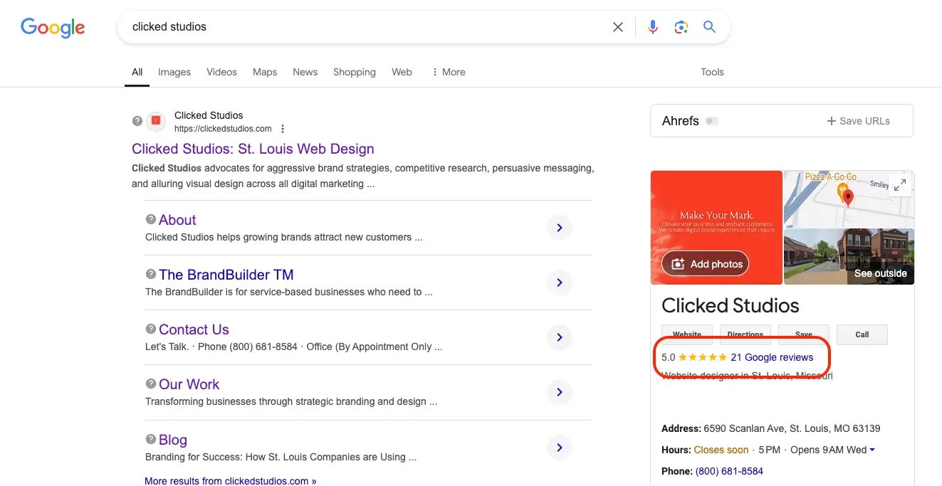Click the Closes soon hours text
The image size is (942, 486).
point(721,450)
